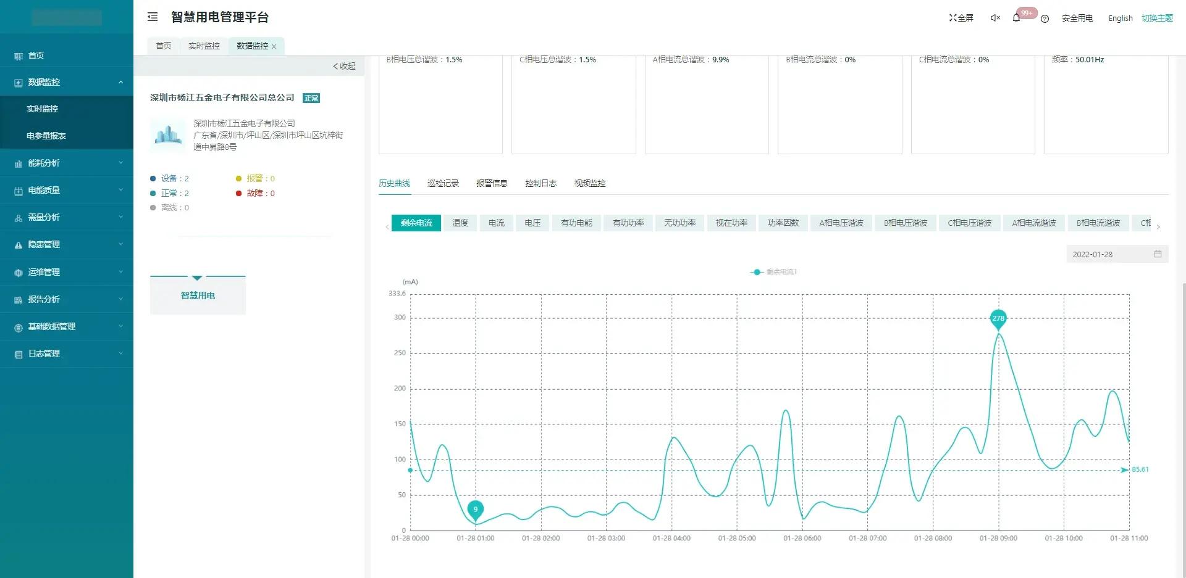Collapse the 数据监控 sidebar menu
Viewport: 1186px width, 578px height.
(67, 82)
